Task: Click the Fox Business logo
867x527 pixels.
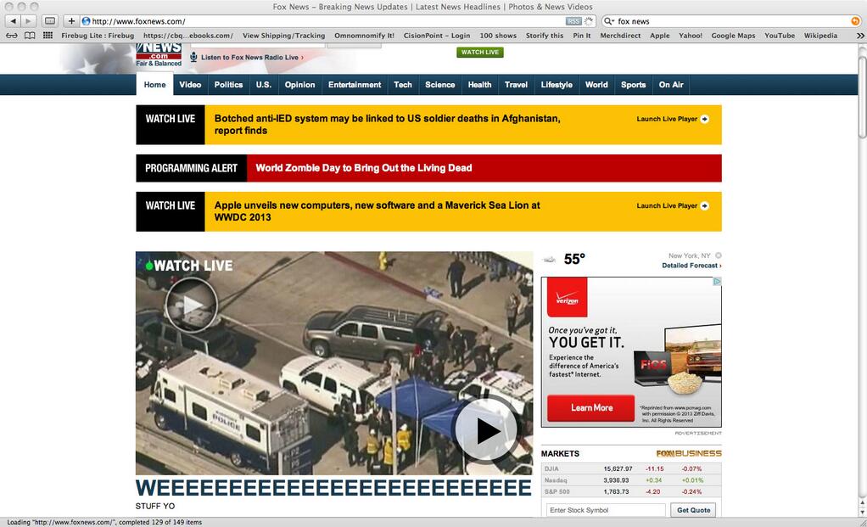Action: (688, 453)
